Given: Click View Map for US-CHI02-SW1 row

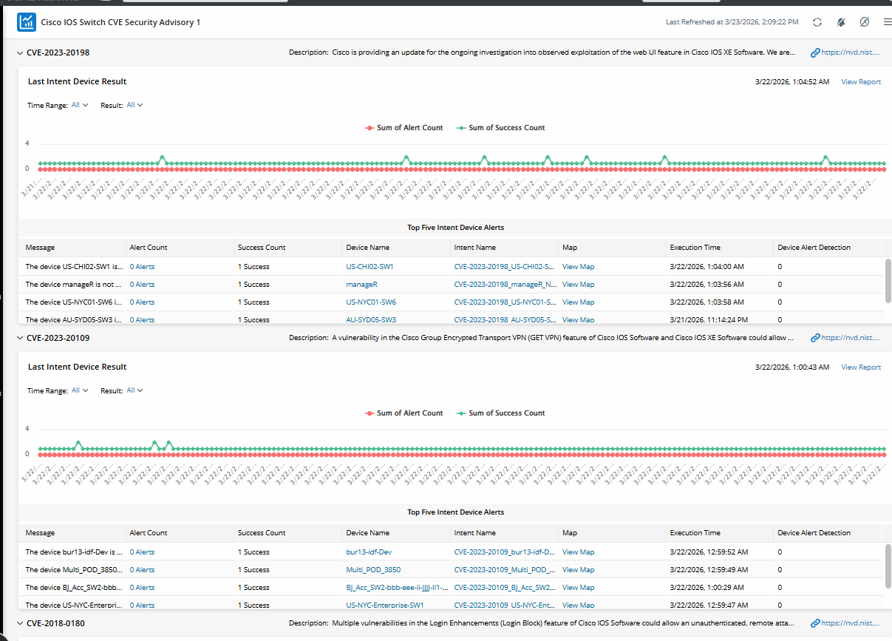Looking at the screenshot, I should [578, 267].
